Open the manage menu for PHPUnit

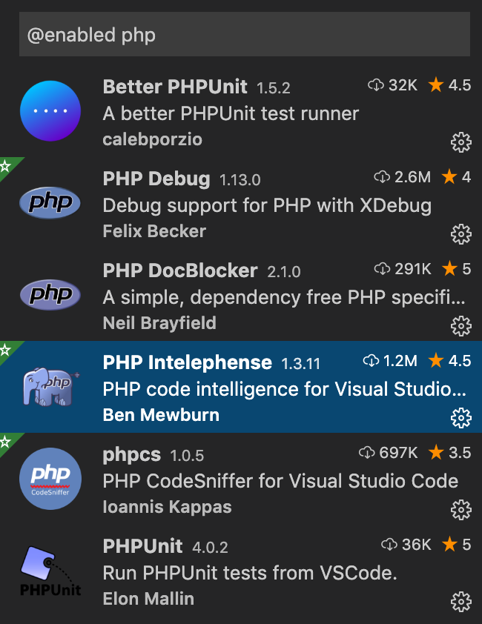pos(461,602)
